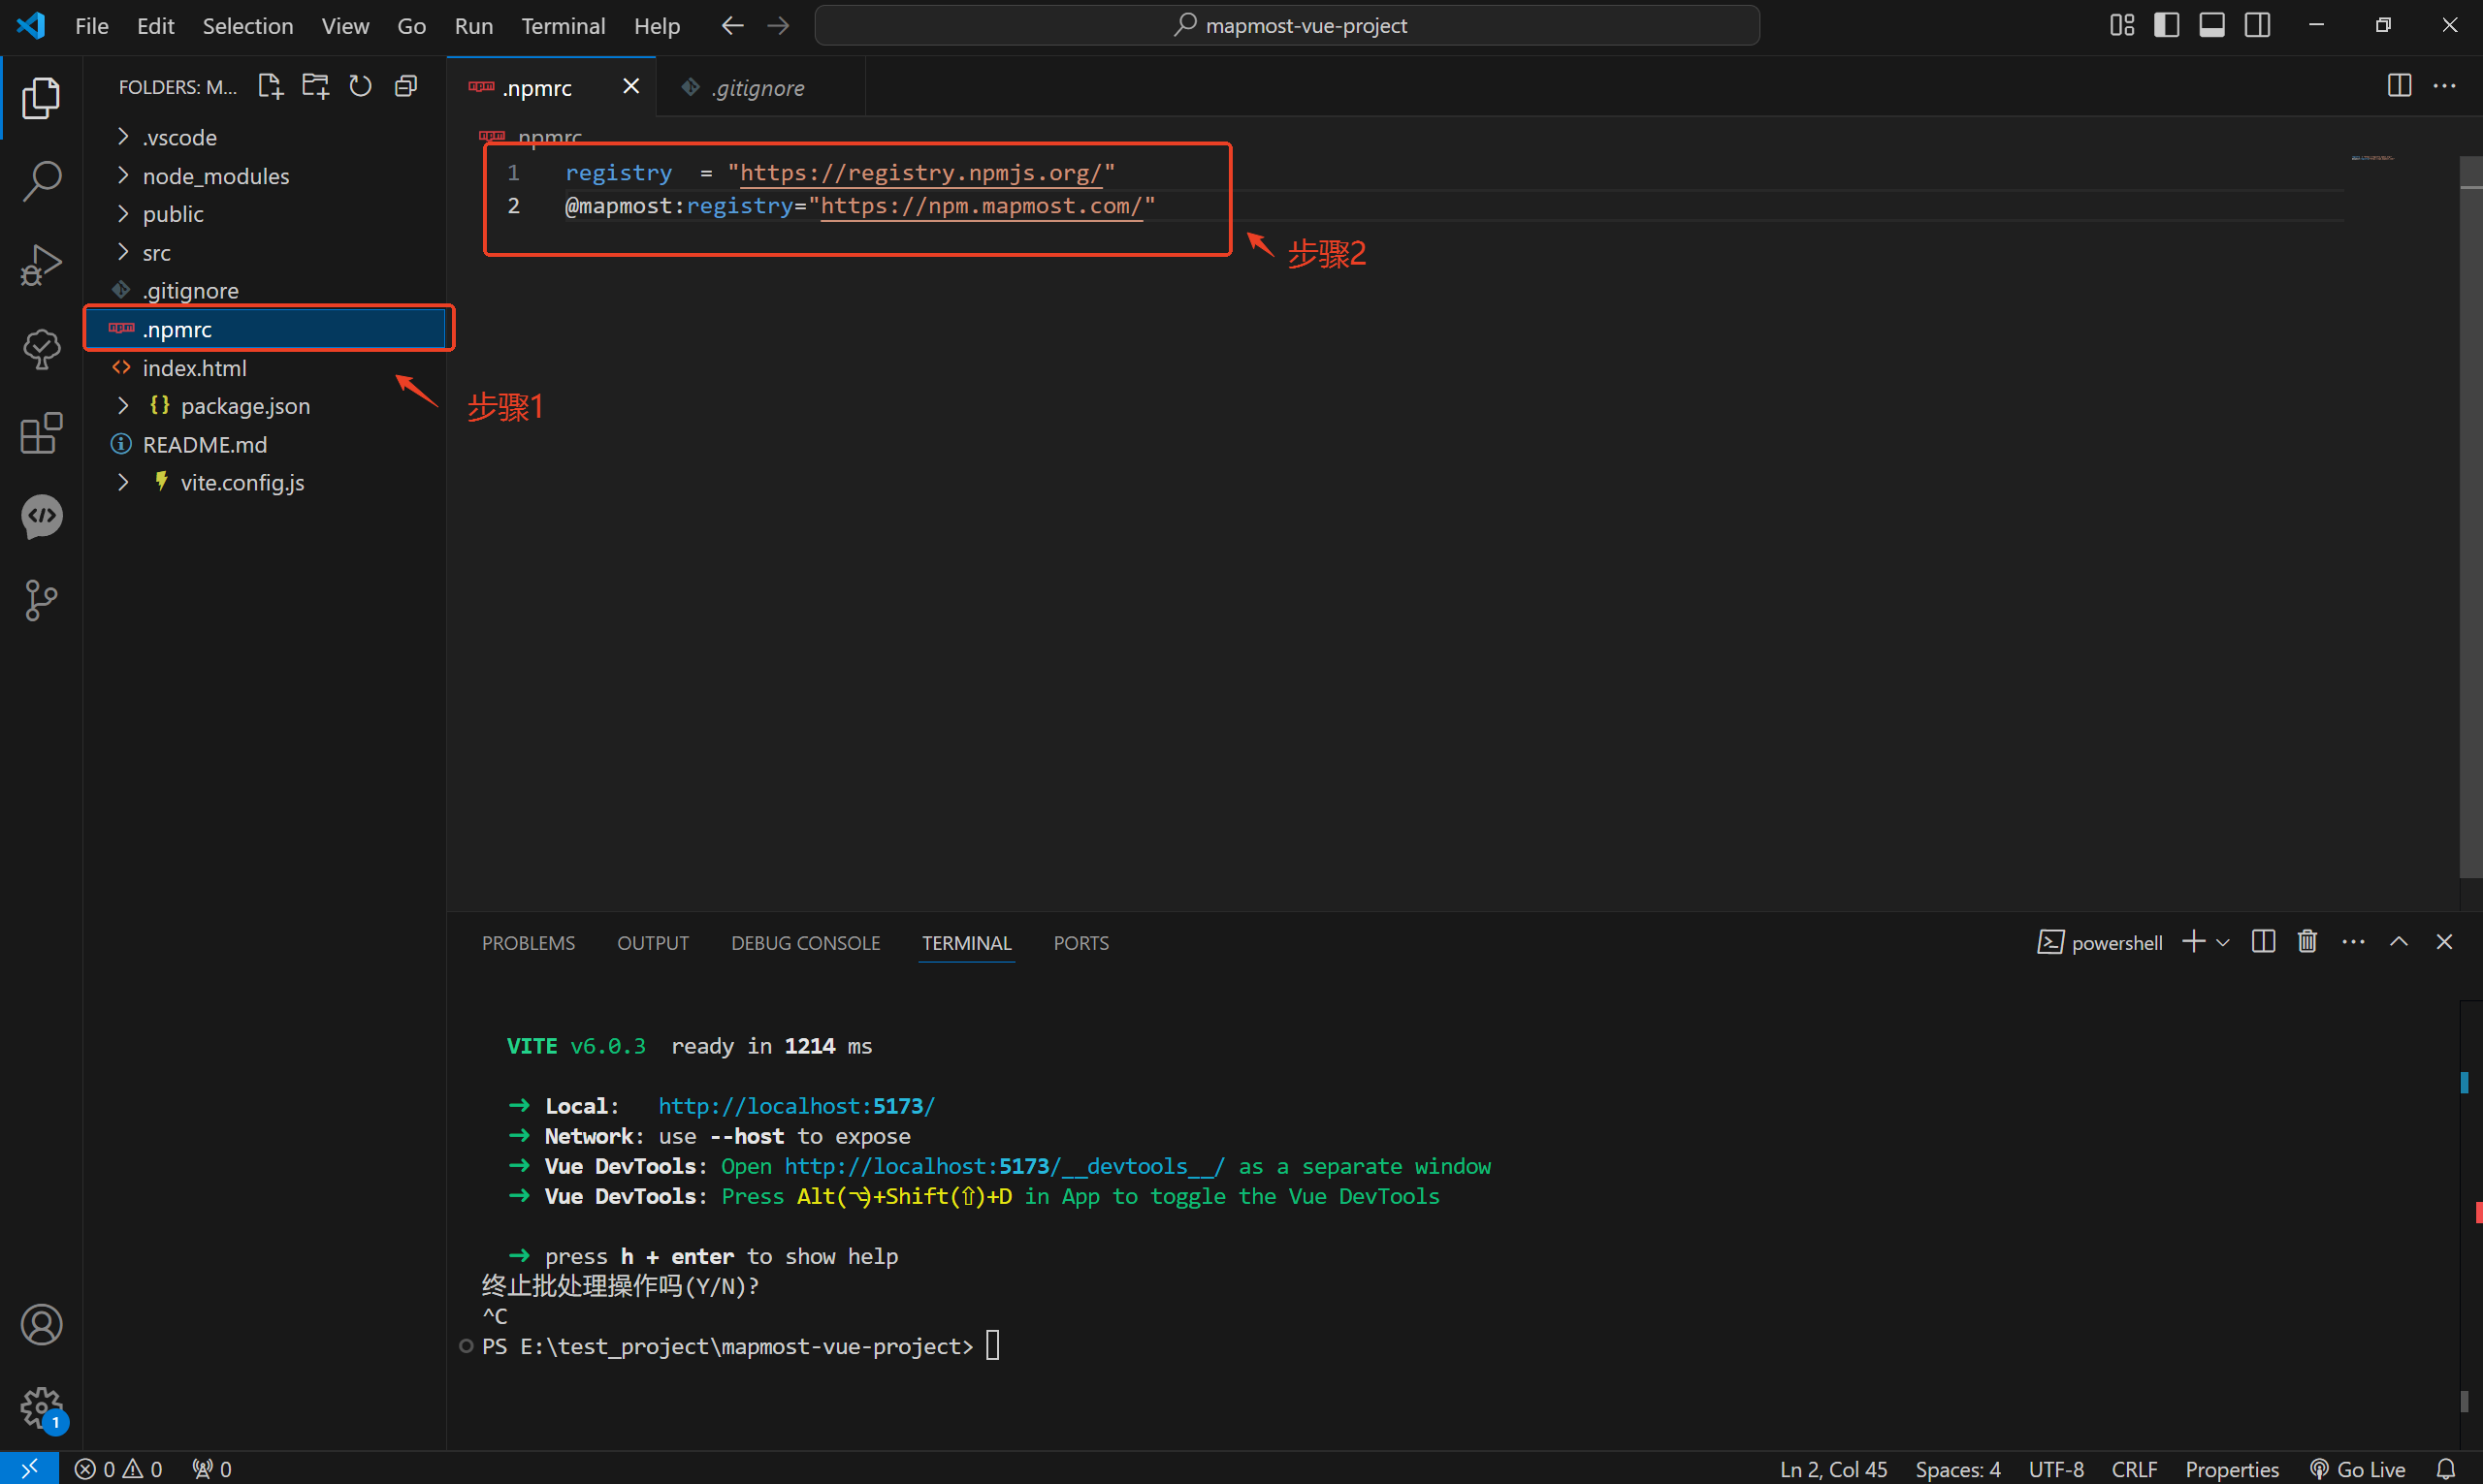Viewport: 2483px width, 1484px height.
Task: Go forward in navigation history
Action: (778, 25)
